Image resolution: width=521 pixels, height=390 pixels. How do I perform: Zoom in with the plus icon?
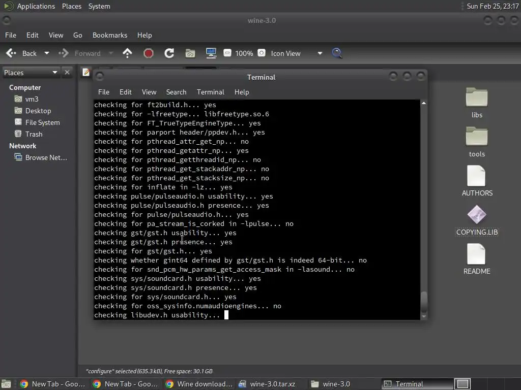[x=262, y=53]
